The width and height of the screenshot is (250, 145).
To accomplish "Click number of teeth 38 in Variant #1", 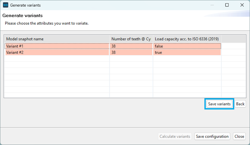I will tap(131, 46).
